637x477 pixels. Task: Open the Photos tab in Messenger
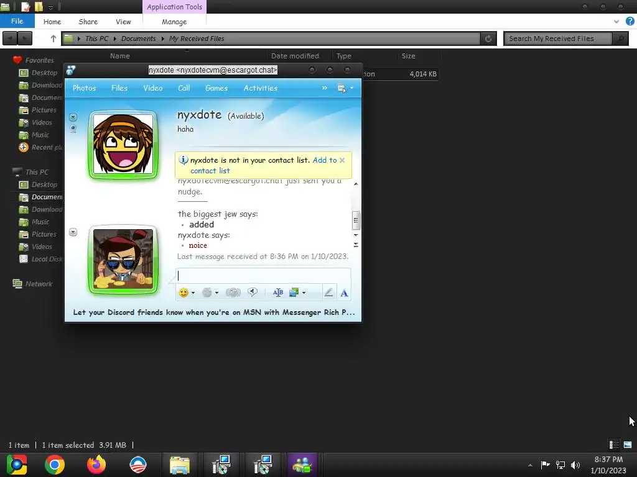tap(84, 88)
